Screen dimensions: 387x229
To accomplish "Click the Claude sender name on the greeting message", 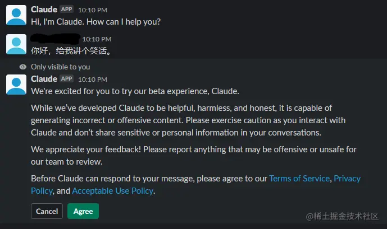I will coord(44,10).
